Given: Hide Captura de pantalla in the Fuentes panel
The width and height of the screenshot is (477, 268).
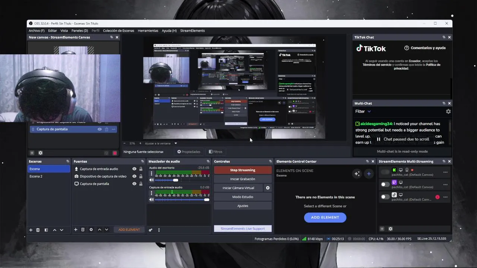Looking at the screenshot, I should [134, 184].
